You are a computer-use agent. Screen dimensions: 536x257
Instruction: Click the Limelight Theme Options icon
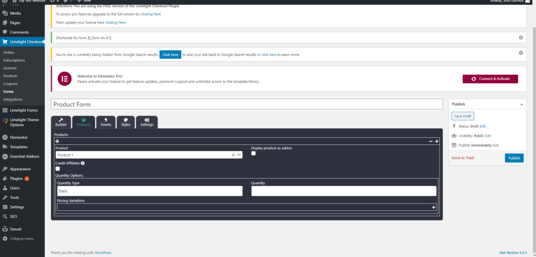pyautogui.click(x=5, y=120)
